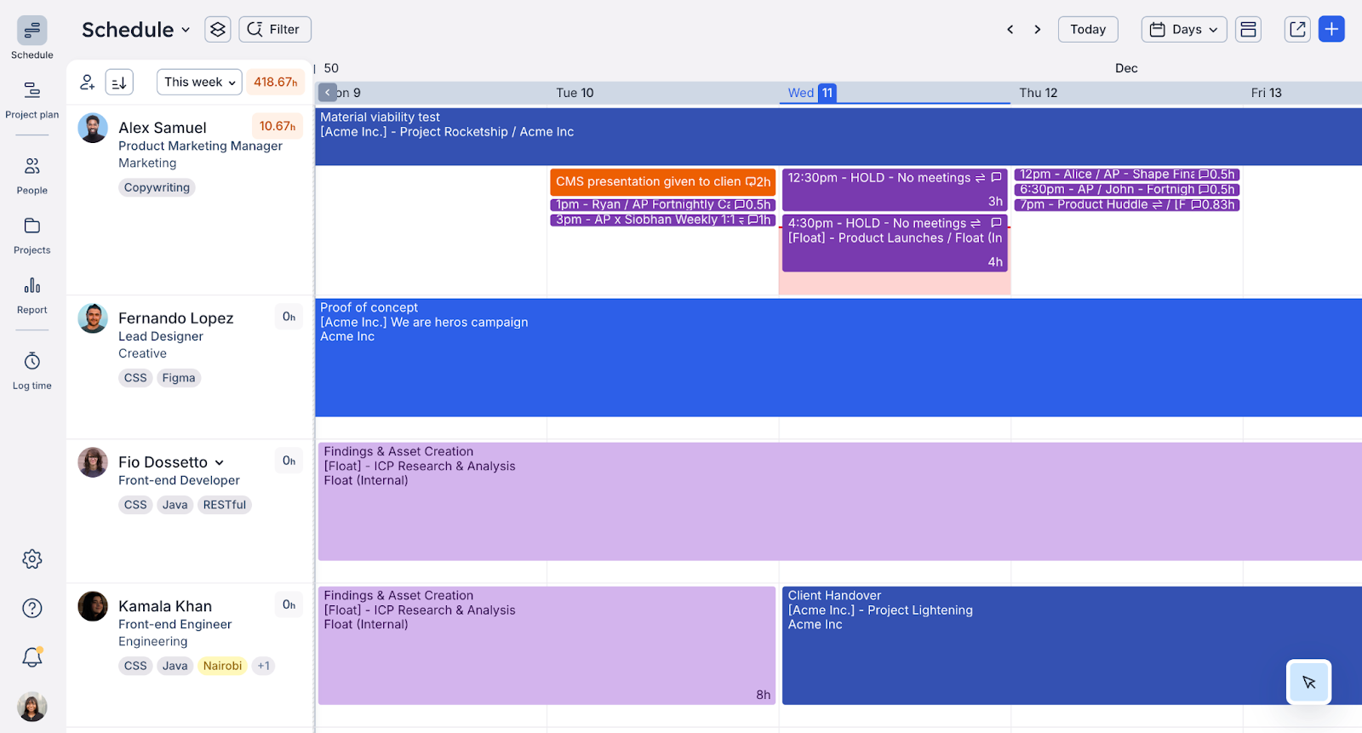Open the This week range dropdown
1362x733 pixels.
[199, 83]
